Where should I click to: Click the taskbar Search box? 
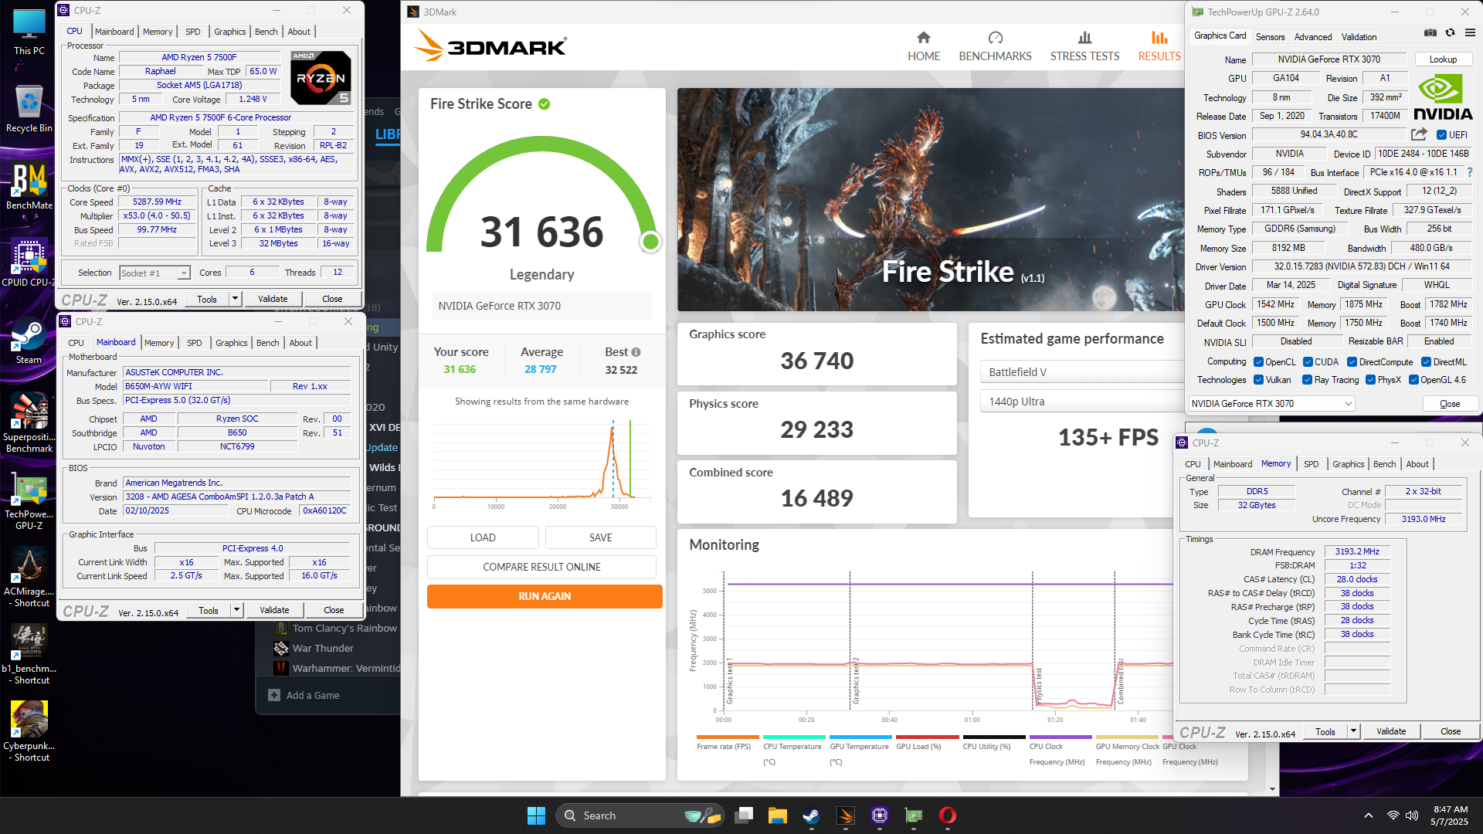(639, 815)
